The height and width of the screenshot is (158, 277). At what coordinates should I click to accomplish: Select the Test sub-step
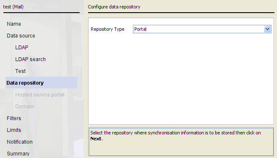[20, 71]
